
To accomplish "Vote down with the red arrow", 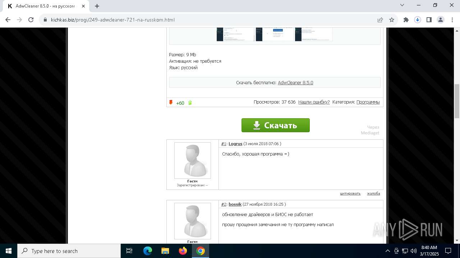I will (x=171, y=102).
